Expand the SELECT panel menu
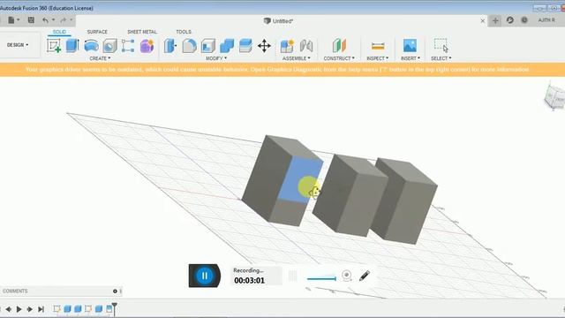Screen dimensions: 565x318 click(441, 58)
